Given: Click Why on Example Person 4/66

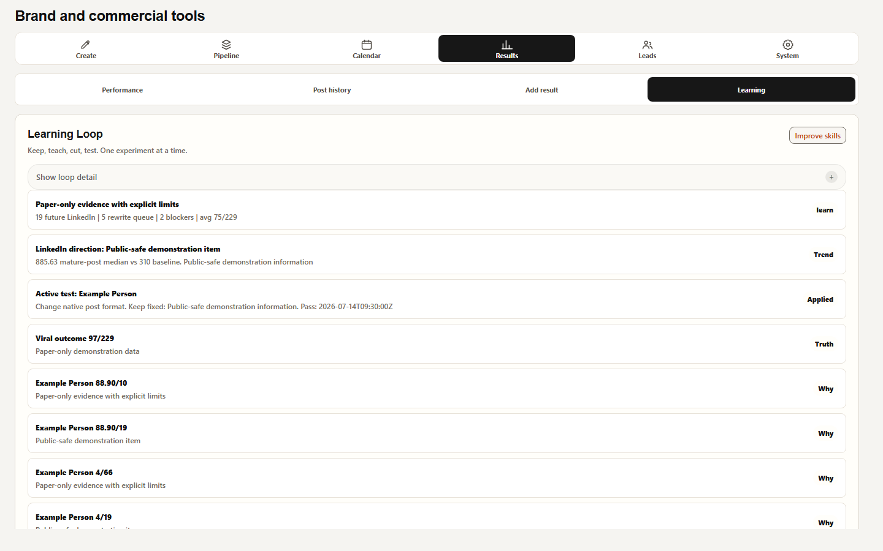Looking at the screenshot, I should pos(825,478).
